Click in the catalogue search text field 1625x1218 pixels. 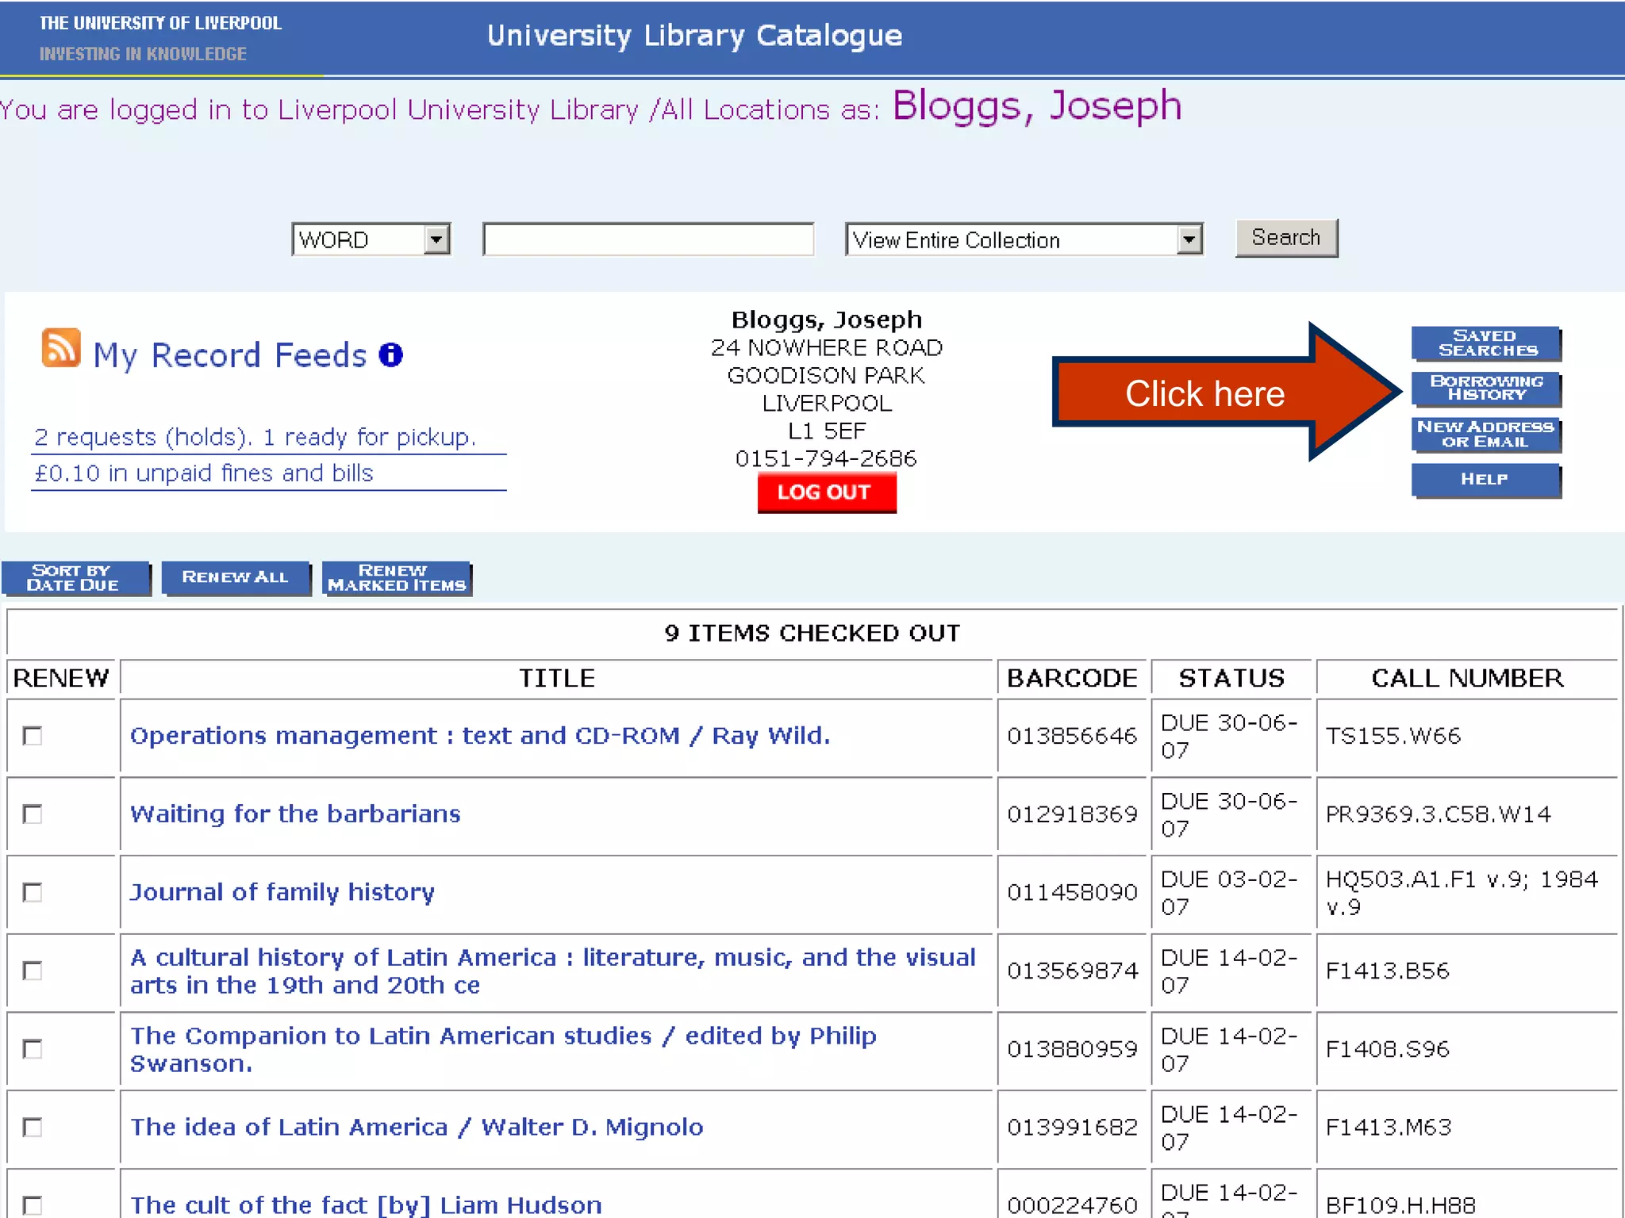647,239
